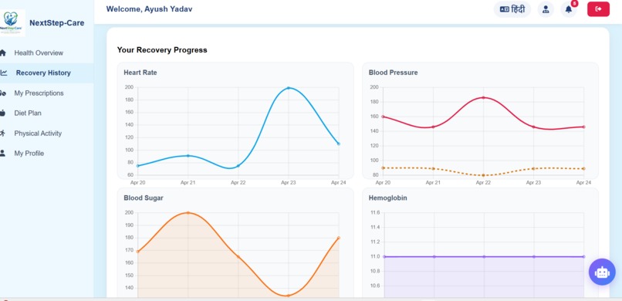Open the Health Overview home icon
Viewport: 622px width, 301px height.
[x=3, y=52]
